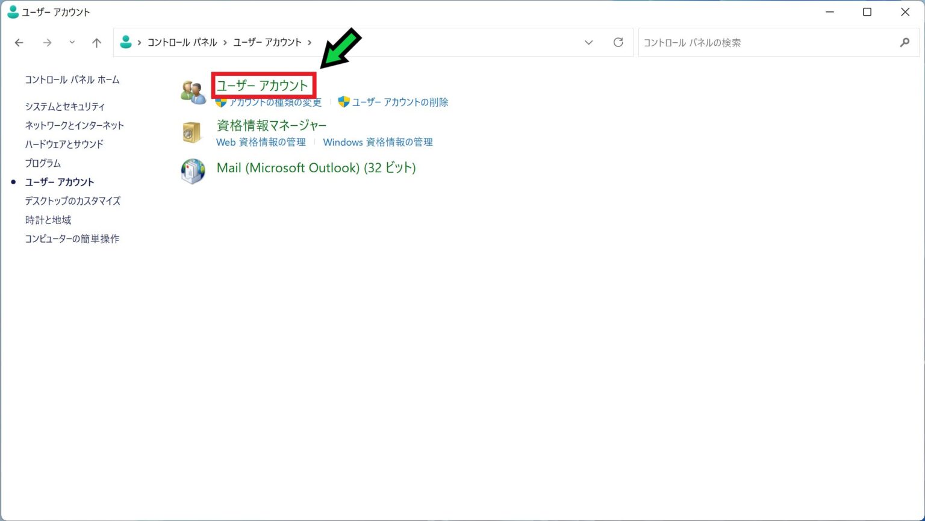This screenshot has width=925, height=521.
Task: Open ユーザー アカウントの削除
Action: point(400,102)
